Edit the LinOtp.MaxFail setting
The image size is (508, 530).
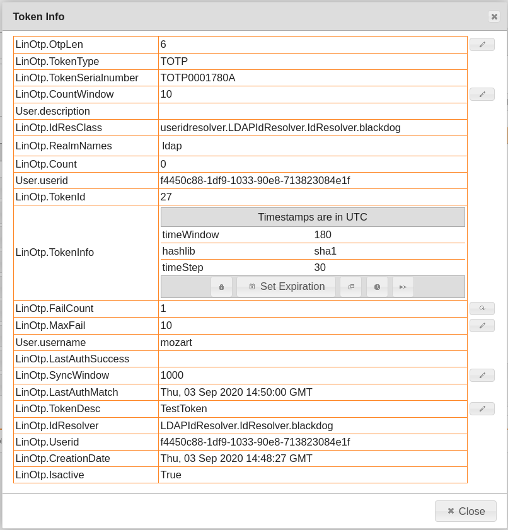pyautogui.click(x=482, y=326)
